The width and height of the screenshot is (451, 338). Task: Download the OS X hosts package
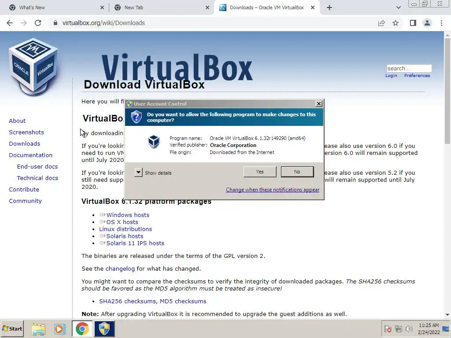(122, 222)
